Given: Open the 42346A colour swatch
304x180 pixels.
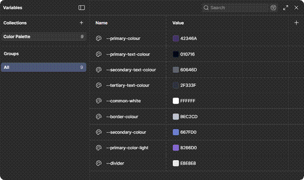Looking at the screenshot, I should (176, 38).
